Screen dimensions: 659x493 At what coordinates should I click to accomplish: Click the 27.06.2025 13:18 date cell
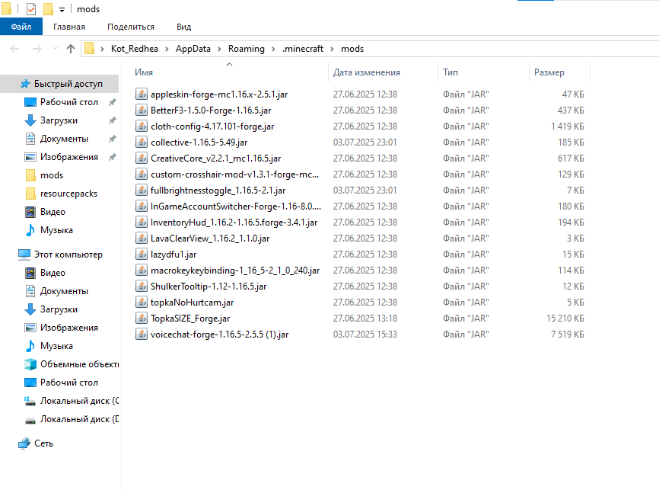click(365, 319)
